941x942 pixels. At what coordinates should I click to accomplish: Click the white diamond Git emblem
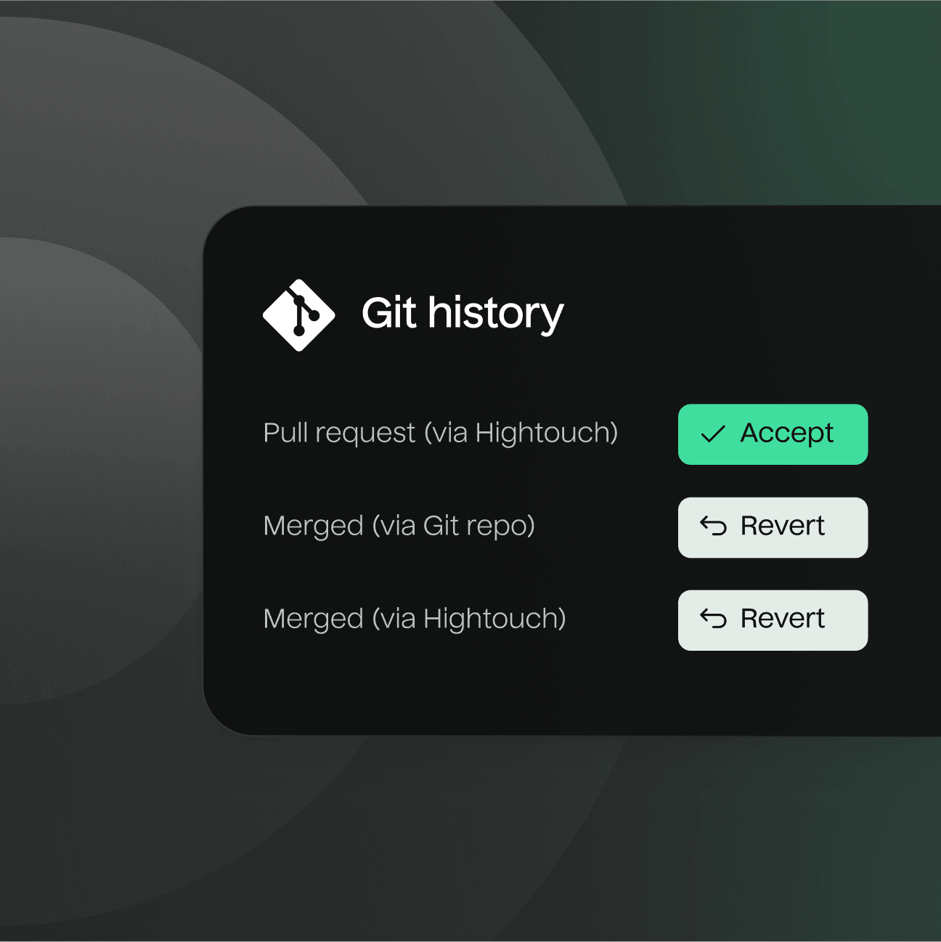coord(298,313)
